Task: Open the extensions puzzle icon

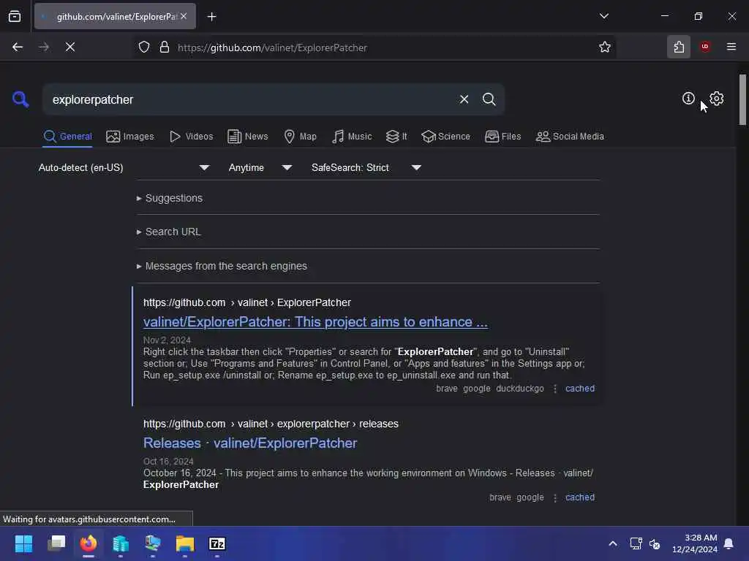Action: coord(678,47)
